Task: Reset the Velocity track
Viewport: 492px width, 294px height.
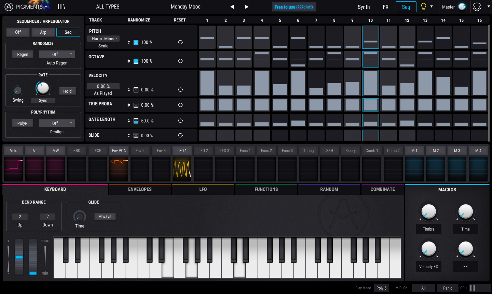Action: click(x=180, y=90)
